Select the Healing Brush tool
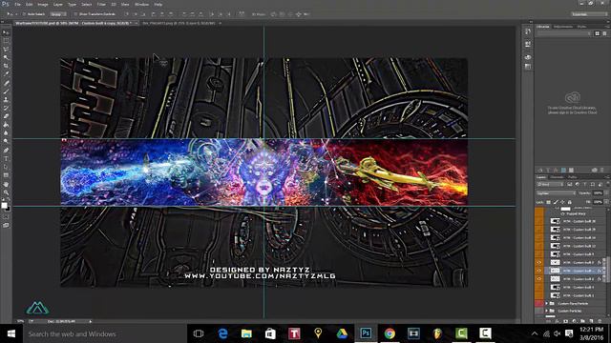 6,83
